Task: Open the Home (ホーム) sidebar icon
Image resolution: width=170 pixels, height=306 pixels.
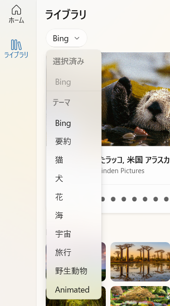Action: click(x=16, y=14)
